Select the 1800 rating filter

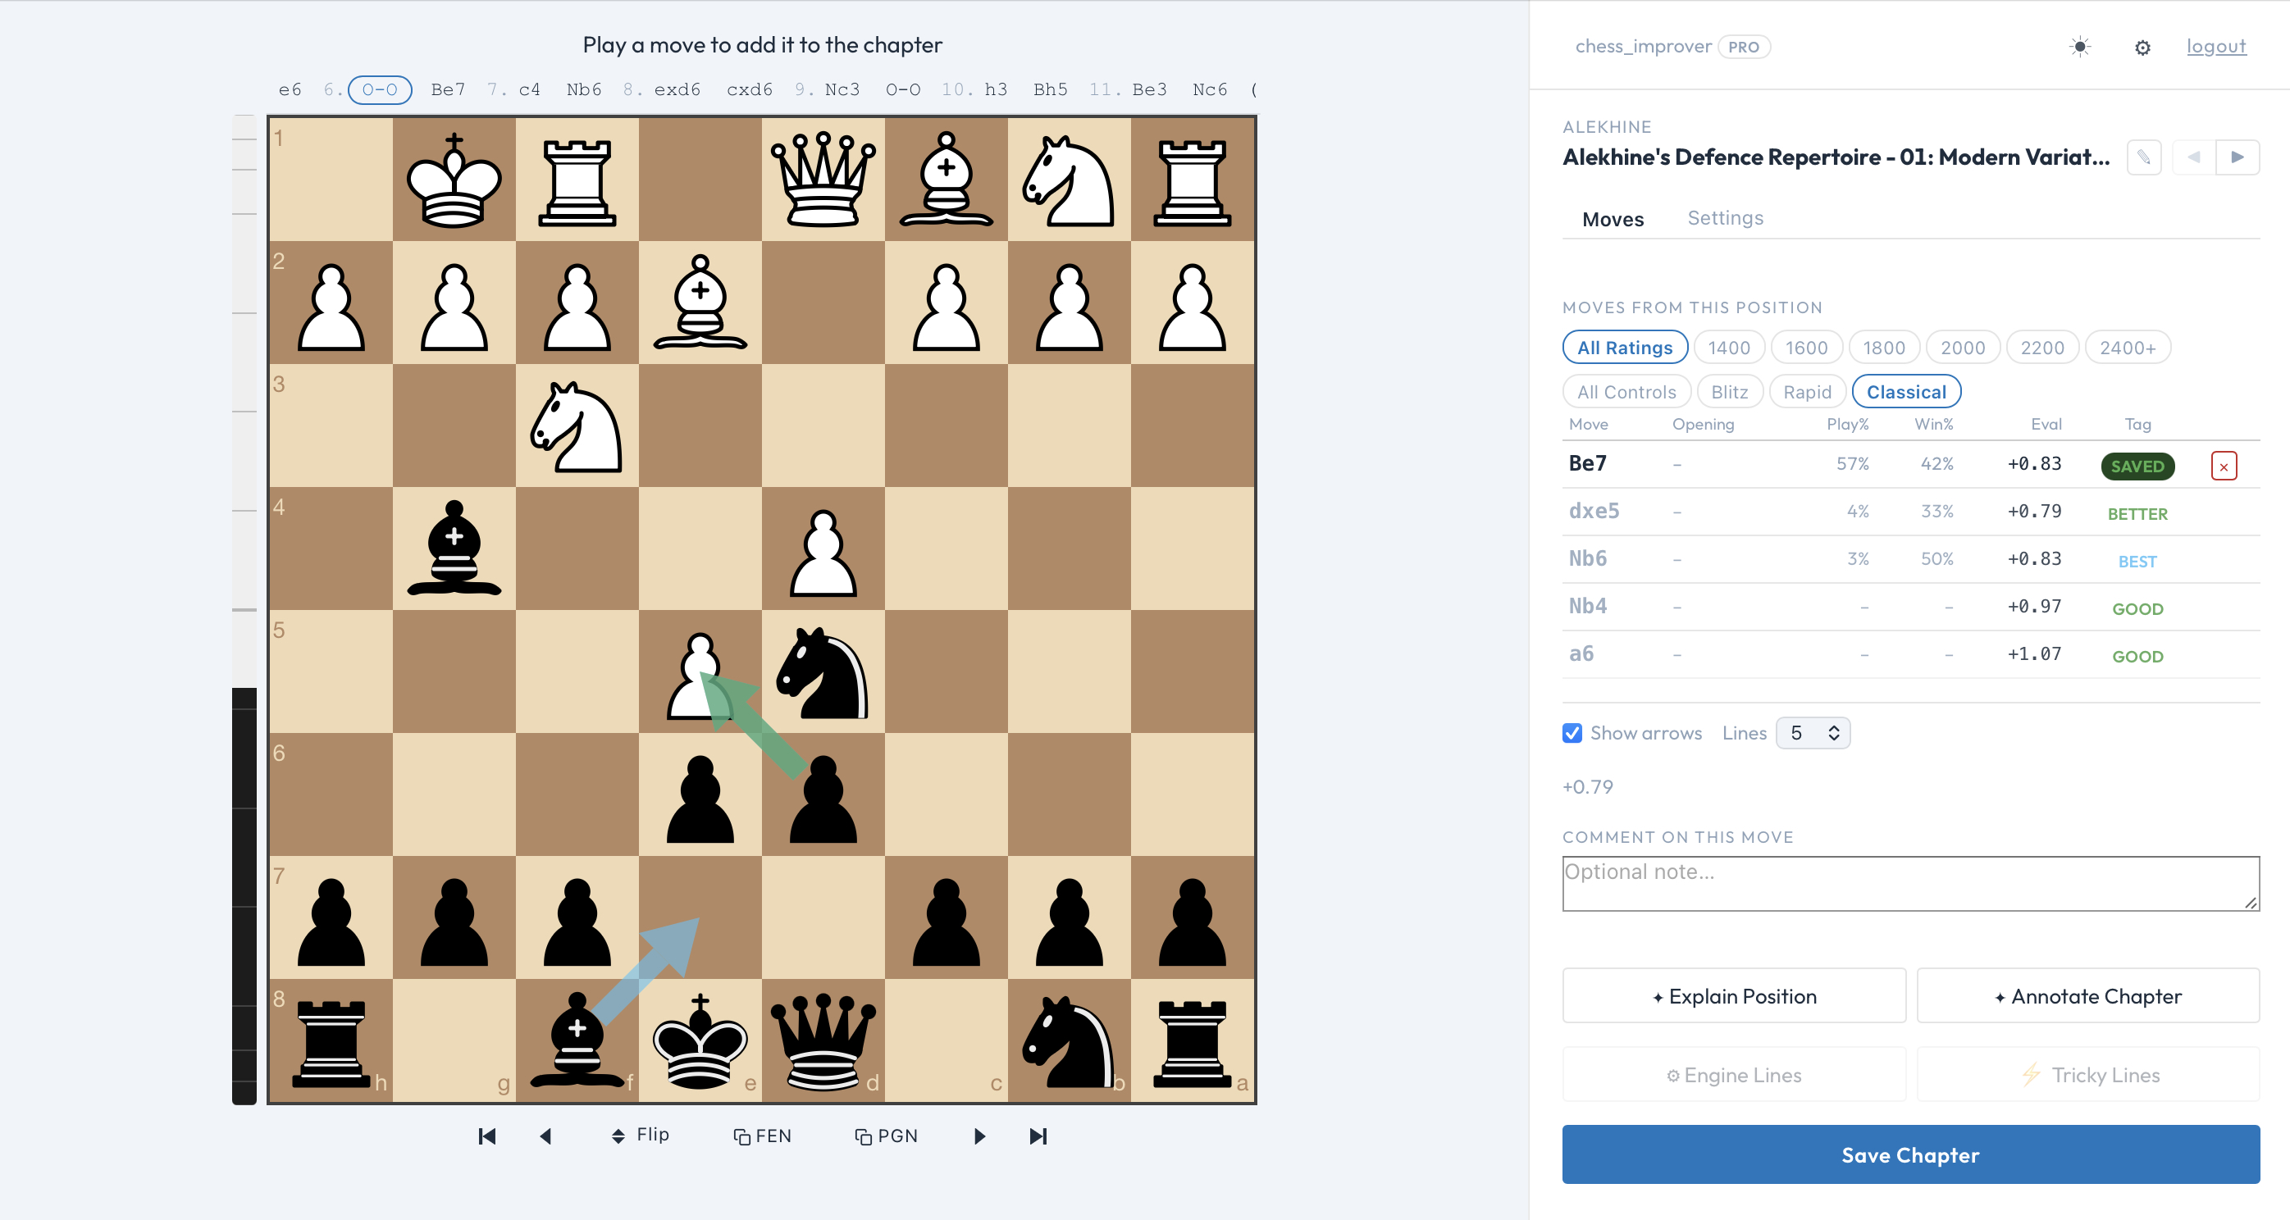tap(1883, 348)
